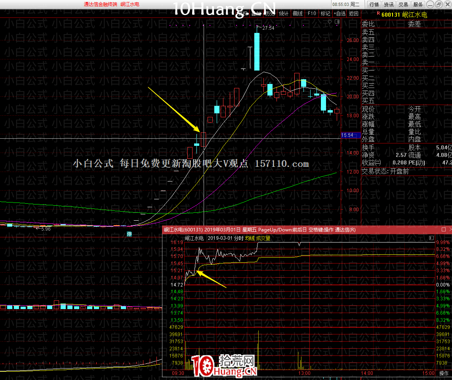The image size is (452, 380).
Task: Open the F10 company info tab
Action: [312, 13]
